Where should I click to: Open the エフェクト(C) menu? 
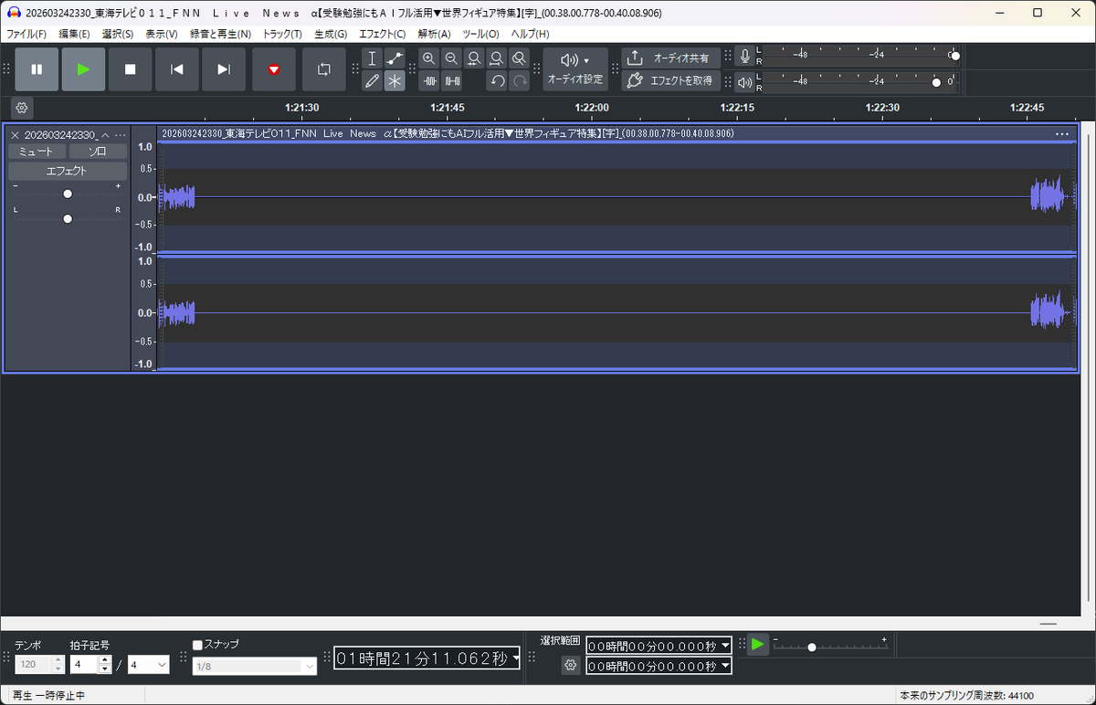click(x=383, y=34)
